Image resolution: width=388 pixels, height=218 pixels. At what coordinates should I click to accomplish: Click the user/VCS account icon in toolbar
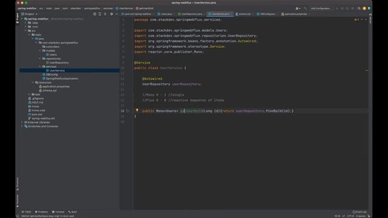click(298, 8)
